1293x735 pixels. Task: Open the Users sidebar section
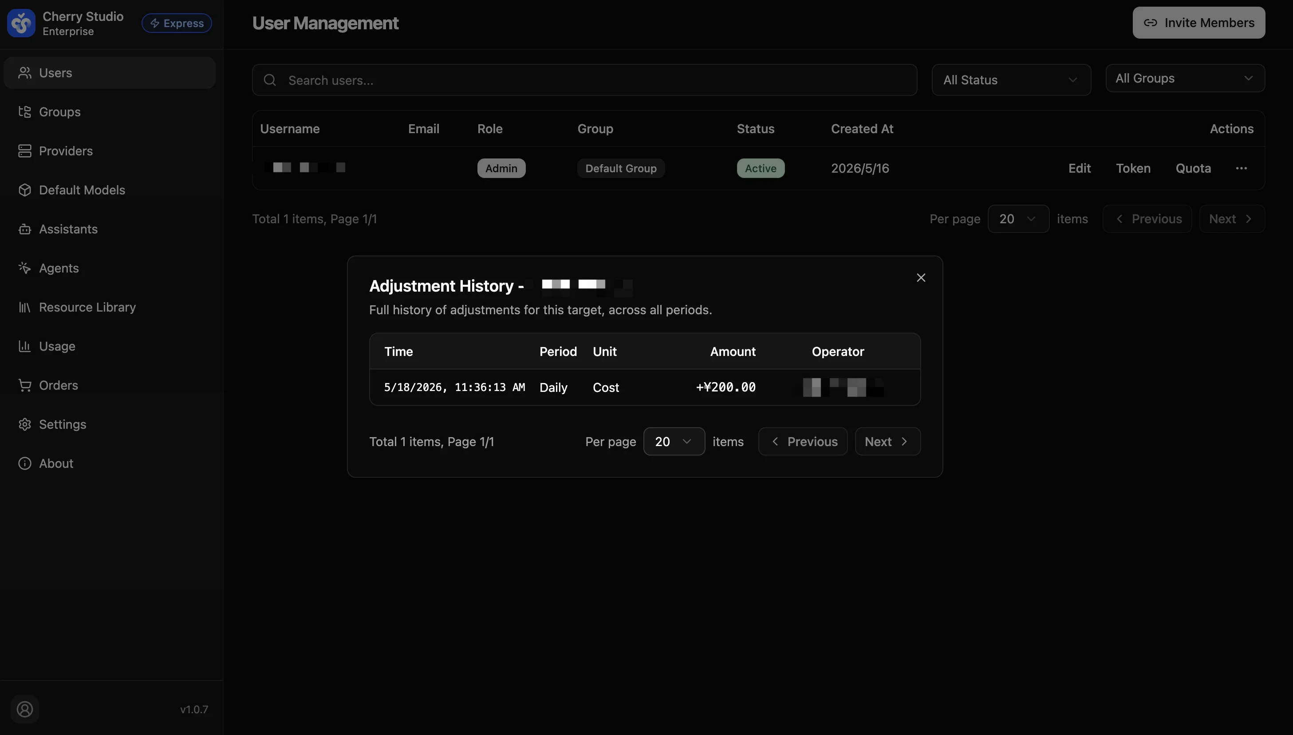(x=110, y=73)
